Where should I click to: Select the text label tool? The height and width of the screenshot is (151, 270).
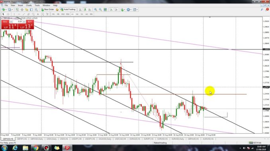(38, 14)
